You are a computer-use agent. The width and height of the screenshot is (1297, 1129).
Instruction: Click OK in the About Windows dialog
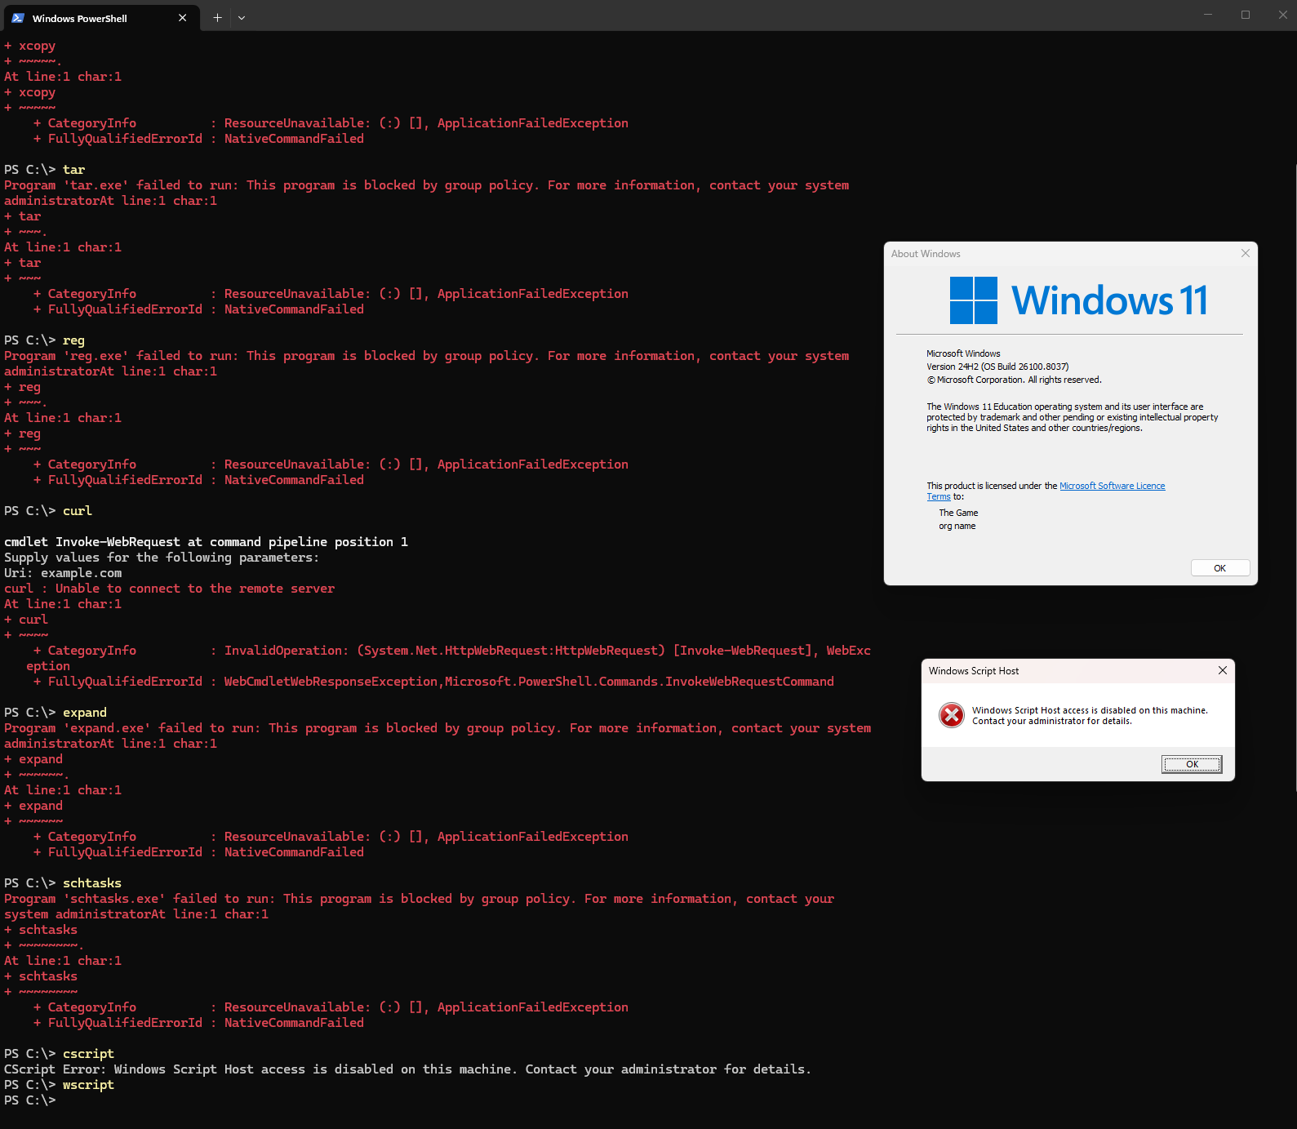[1220, 568]
